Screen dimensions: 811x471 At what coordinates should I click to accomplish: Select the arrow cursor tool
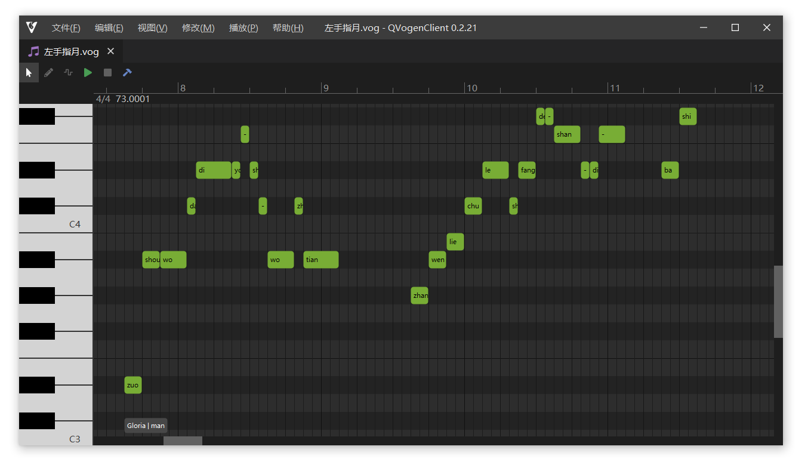[29, 72]
